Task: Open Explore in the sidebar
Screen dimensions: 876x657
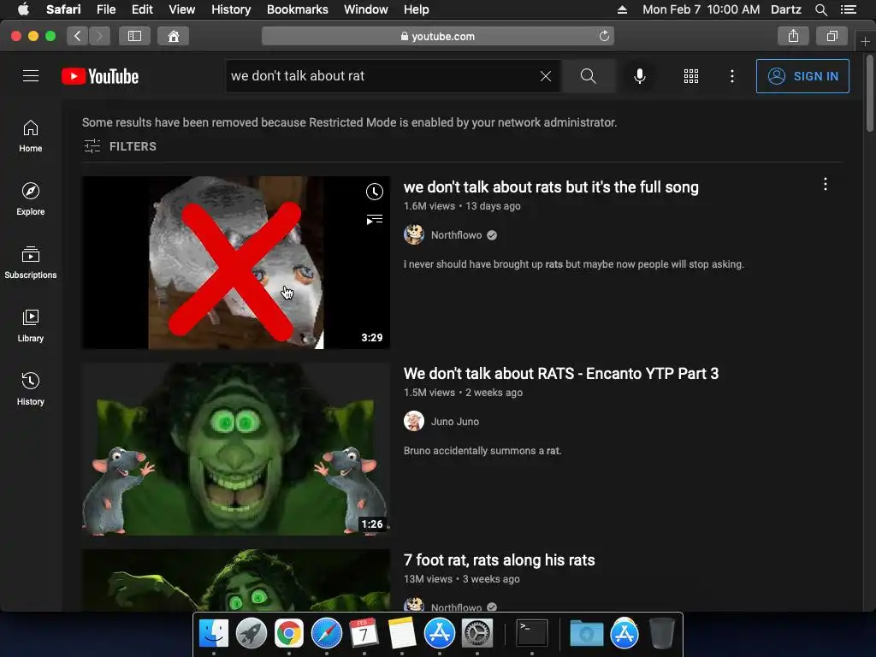Action: (x=31, y=198)
